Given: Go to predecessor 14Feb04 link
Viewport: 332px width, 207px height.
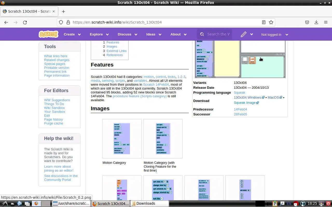Looking at the screenshot, I should coord(240,109).
